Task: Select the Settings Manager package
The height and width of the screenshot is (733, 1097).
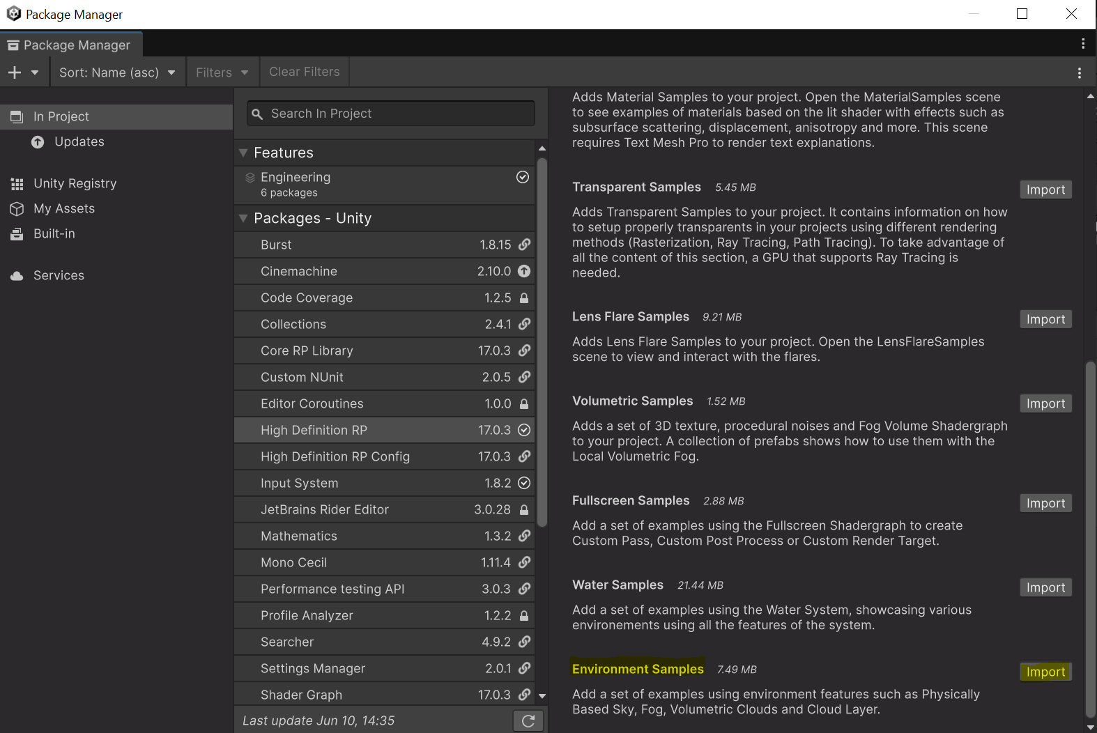Action: tap(385, 668)
